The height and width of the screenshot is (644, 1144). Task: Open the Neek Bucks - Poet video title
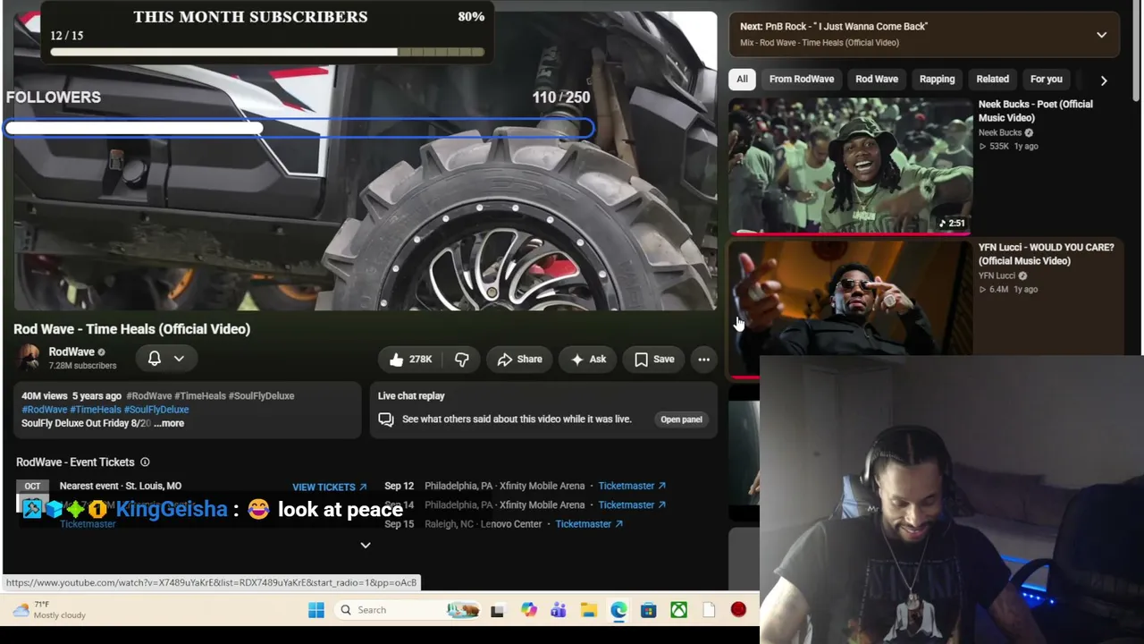pyautogui.click(x=1036, y=111)
